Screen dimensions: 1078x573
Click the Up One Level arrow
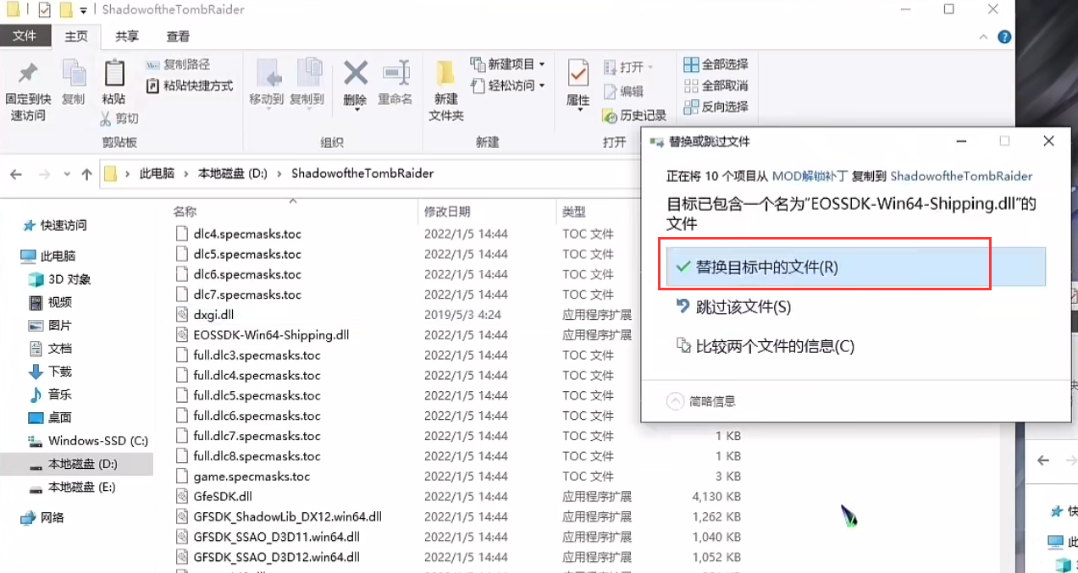[x=86, y=174]
